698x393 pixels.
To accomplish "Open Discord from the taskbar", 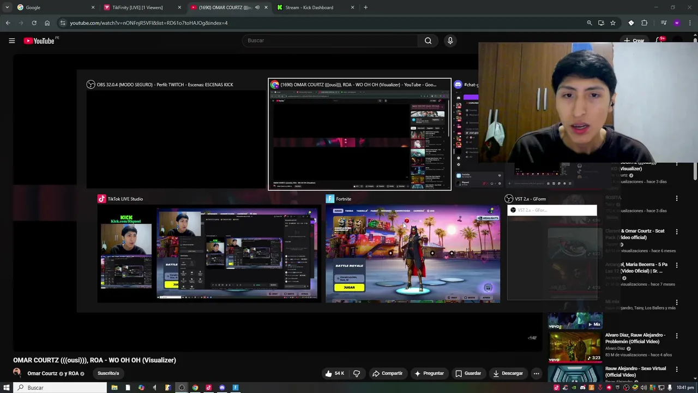I will (222, 388).
